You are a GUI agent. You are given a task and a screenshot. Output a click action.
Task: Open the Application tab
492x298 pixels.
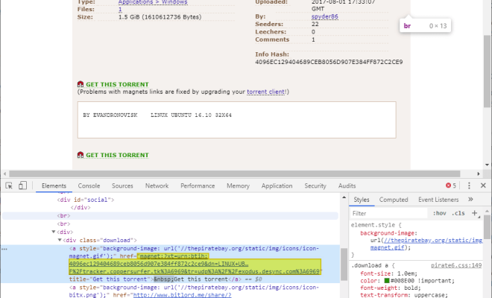(277, 186)
